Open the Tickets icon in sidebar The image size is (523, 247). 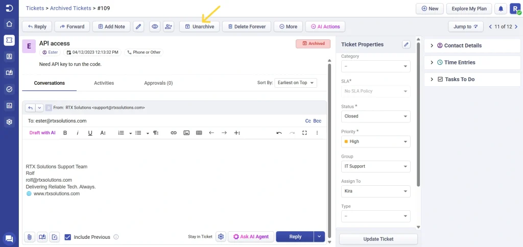click(9, 40)
